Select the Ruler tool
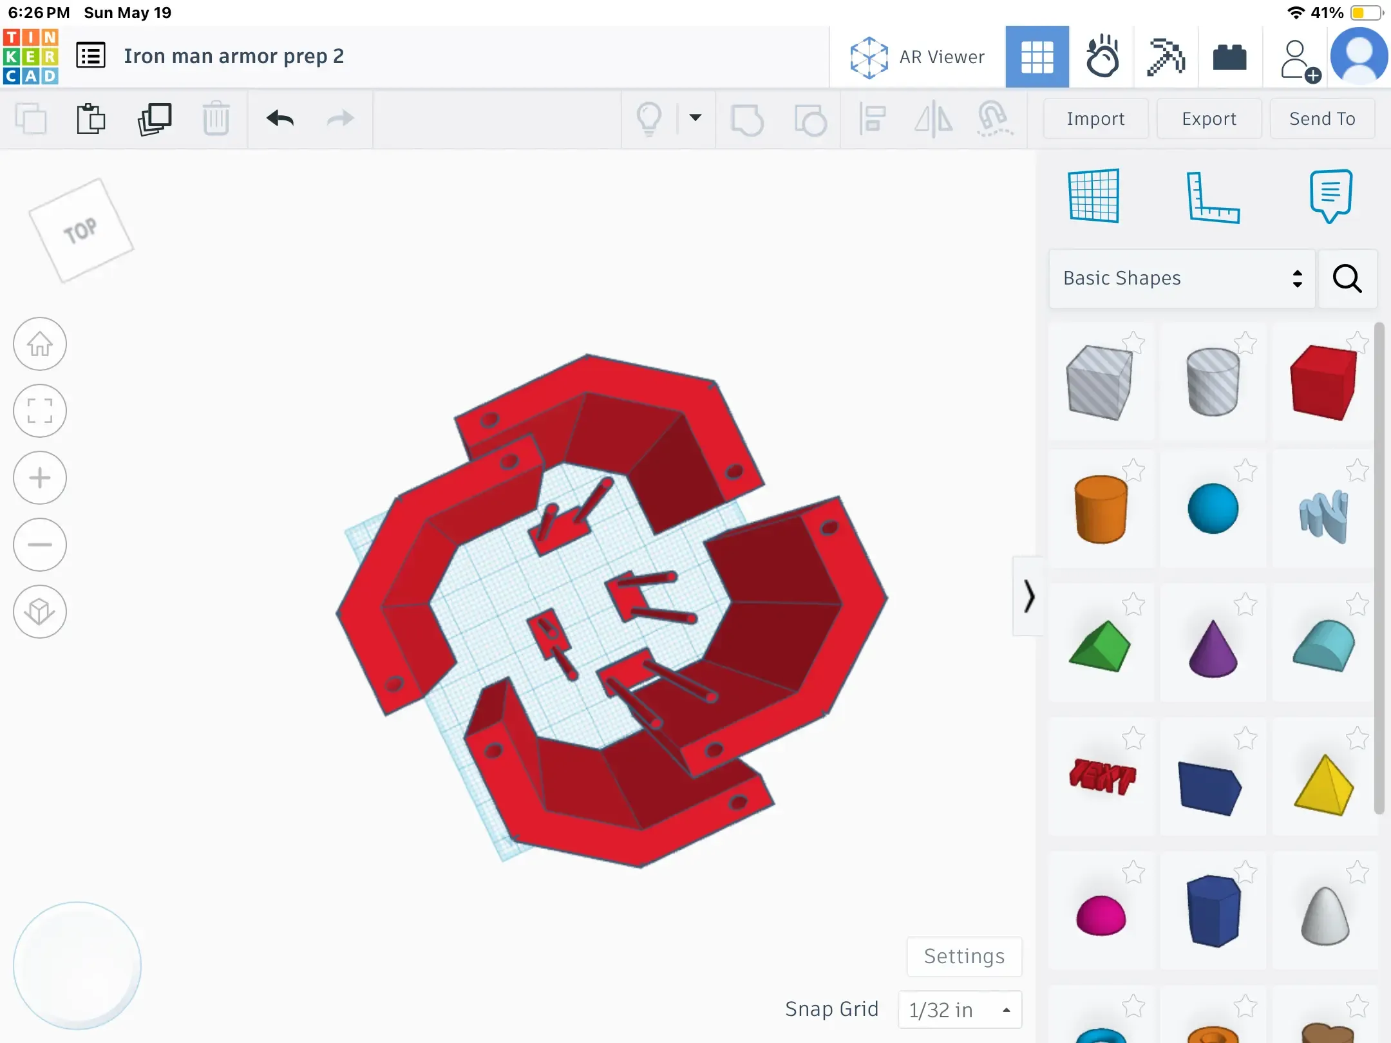 [1213, 197]
